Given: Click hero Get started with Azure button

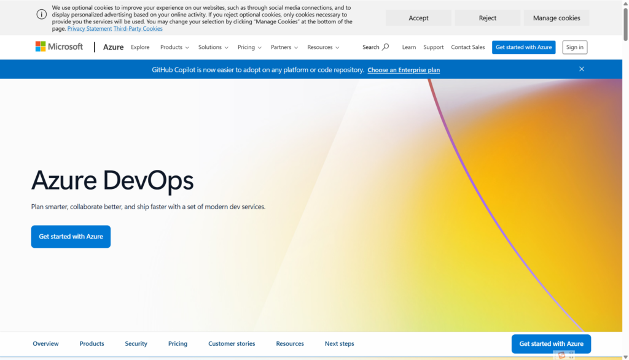Looking at the screenshot, I should point(71,236).
